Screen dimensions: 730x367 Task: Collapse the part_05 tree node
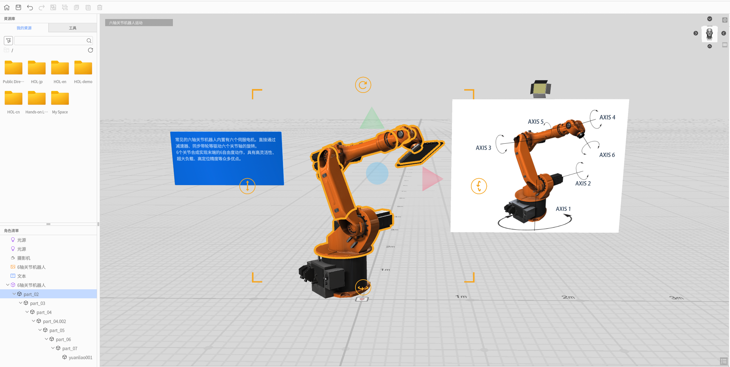point(40,330)
